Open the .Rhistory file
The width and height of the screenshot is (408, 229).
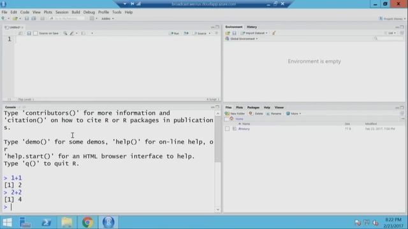[244, 128]
